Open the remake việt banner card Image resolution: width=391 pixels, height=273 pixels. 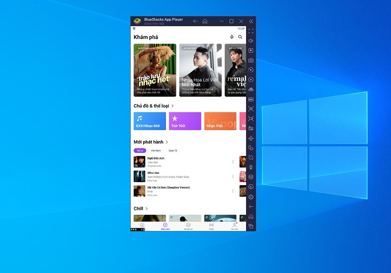pyautogui.click(x=235, y=70)
